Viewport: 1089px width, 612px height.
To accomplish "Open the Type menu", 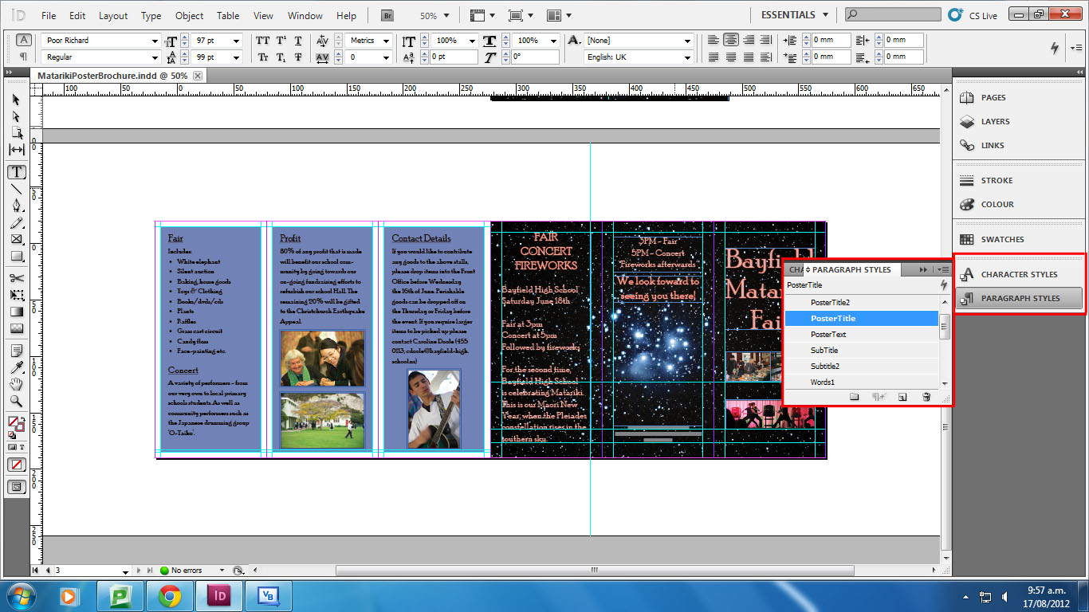I will (x=151, y=15).
